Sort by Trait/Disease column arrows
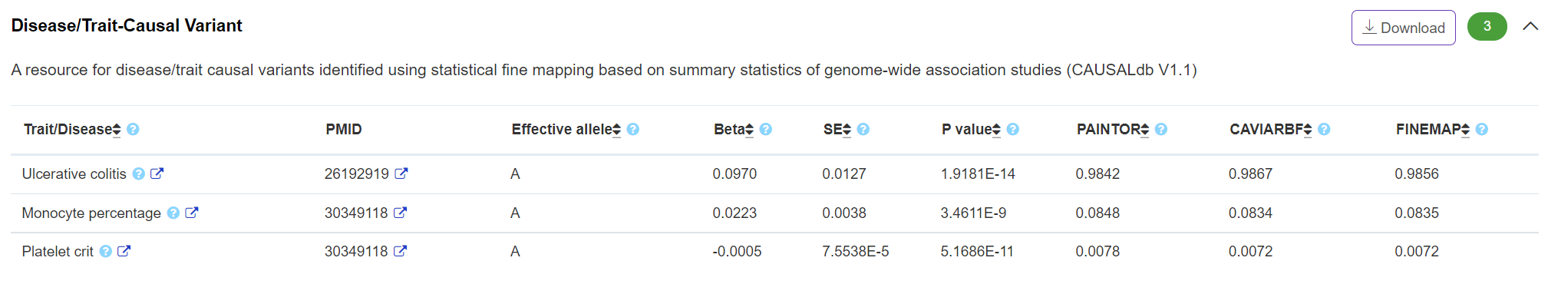Screen dimensions: 1548x294 [117, 130]
